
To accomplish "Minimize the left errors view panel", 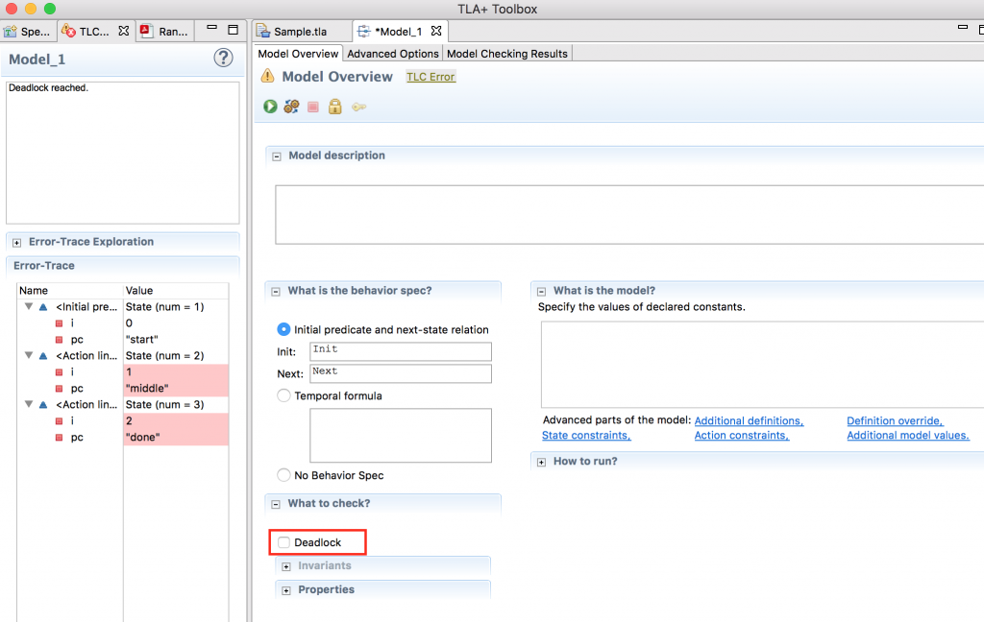I will point(212,28).
